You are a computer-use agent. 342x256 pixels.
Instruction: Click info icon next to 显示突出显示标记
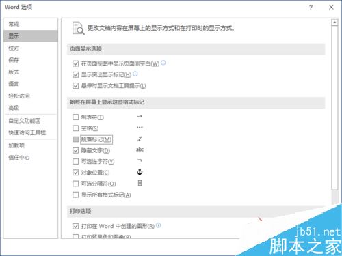(135, 74)
